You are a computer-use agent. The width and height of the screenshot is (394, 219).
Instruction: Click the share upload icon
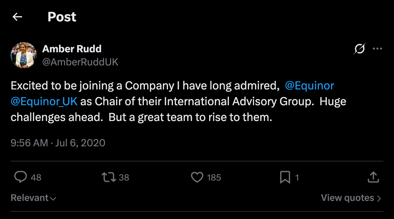click(373, 177)
